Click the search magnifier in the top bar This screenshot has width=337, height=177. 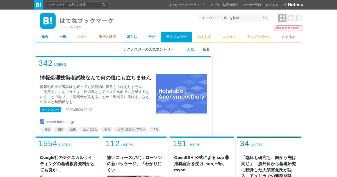(104, 5)
